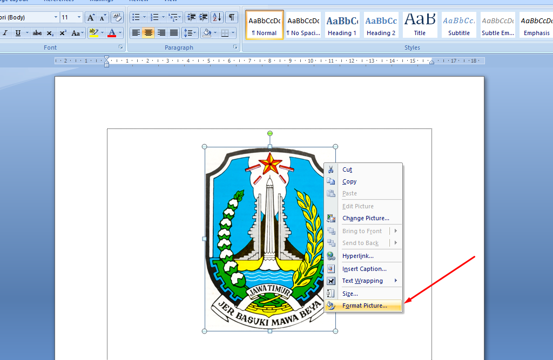Image resolution: width=553 pixels, height=360 pixels.
Task: Open the font name dropdown
Action: pos(56,17)
